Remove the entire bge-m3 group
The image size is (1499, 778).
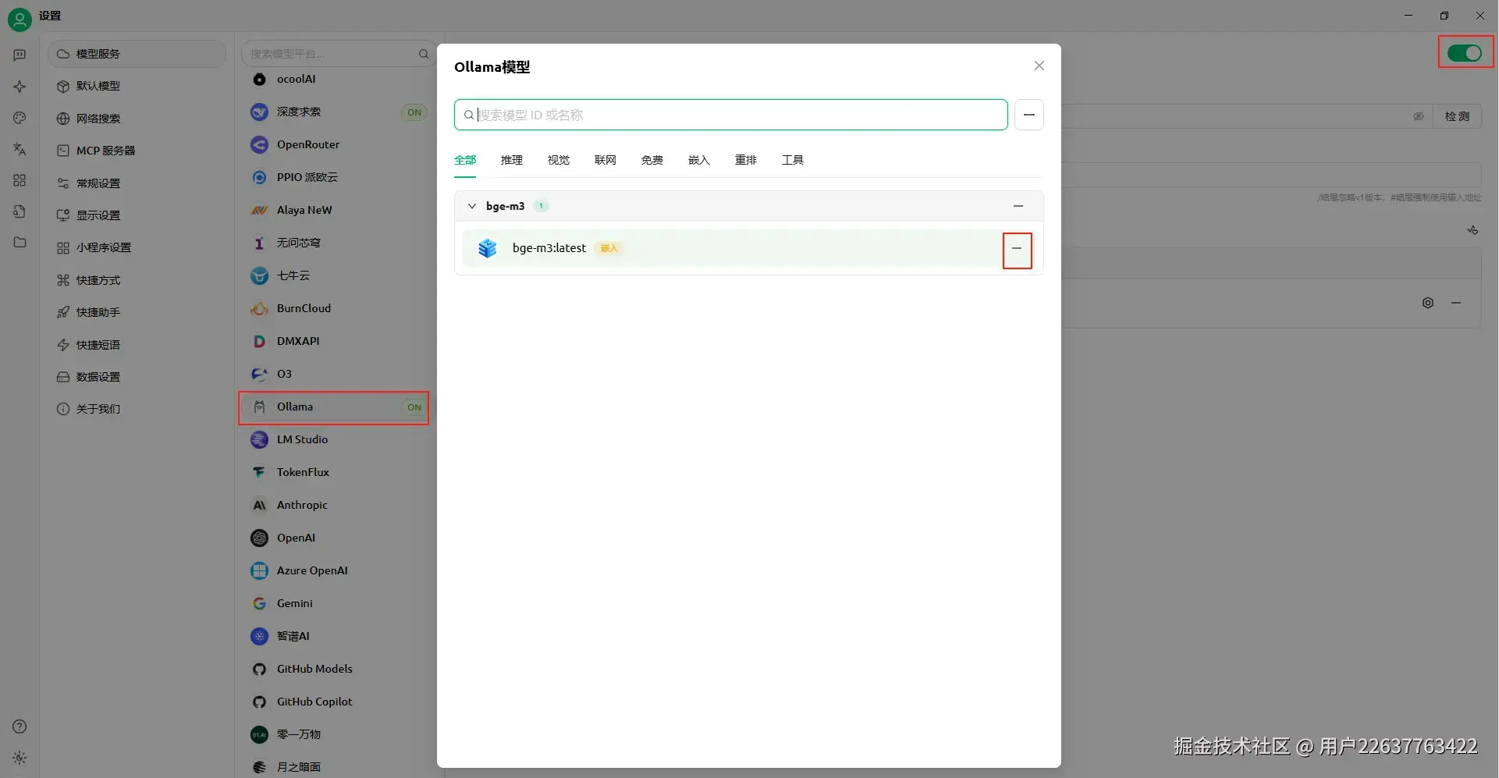point(1018,206)
